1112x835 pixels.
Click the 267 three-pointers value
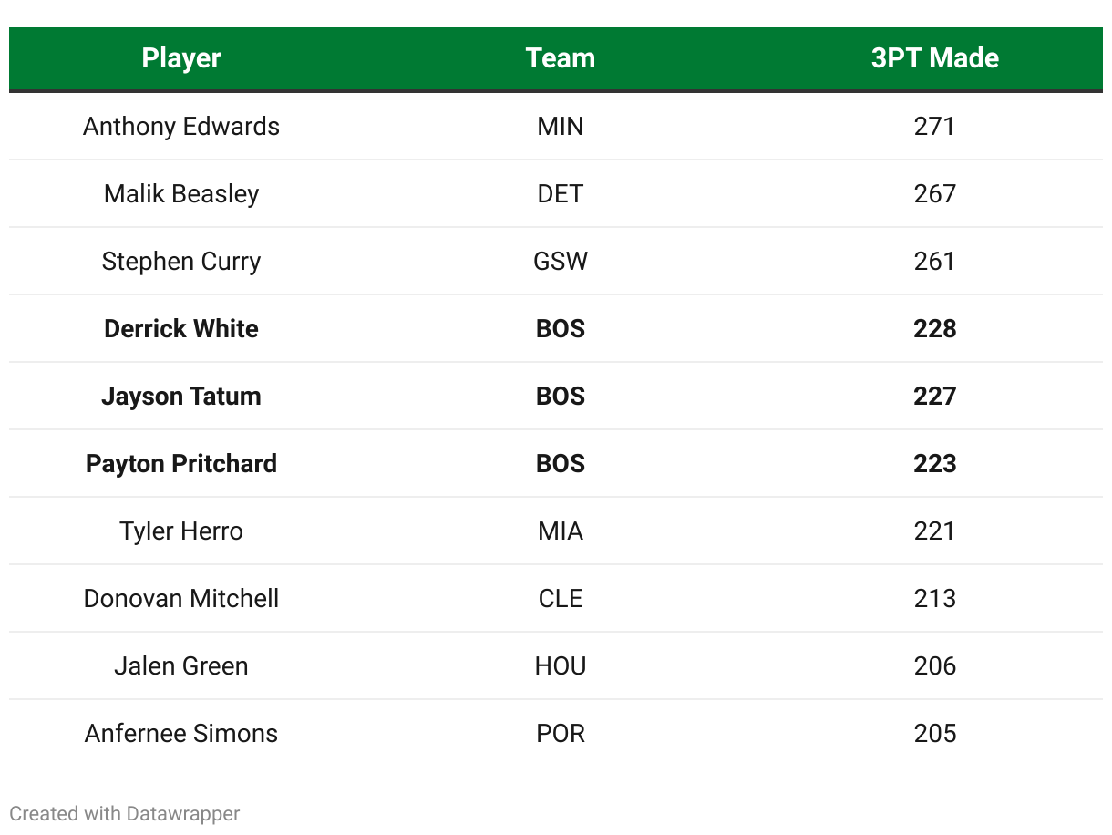pyautogui.click(x=934, y=193)
